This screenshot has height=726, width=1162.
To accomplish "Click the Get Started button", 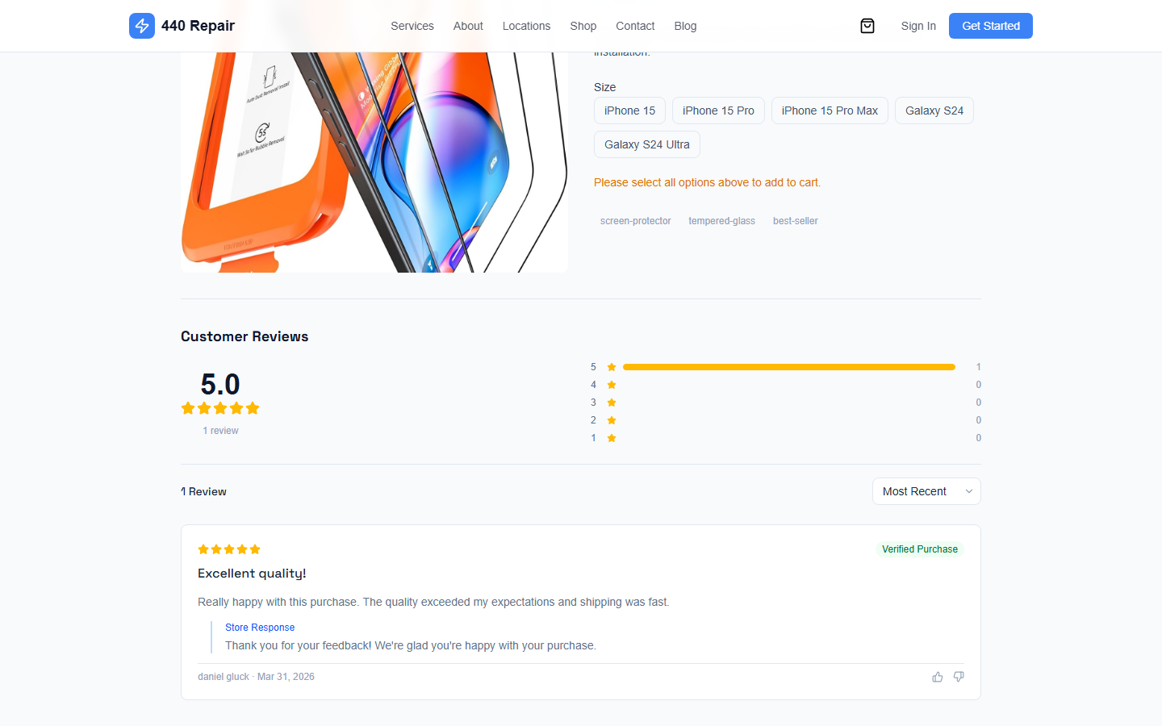I will [x=990, y=25].
